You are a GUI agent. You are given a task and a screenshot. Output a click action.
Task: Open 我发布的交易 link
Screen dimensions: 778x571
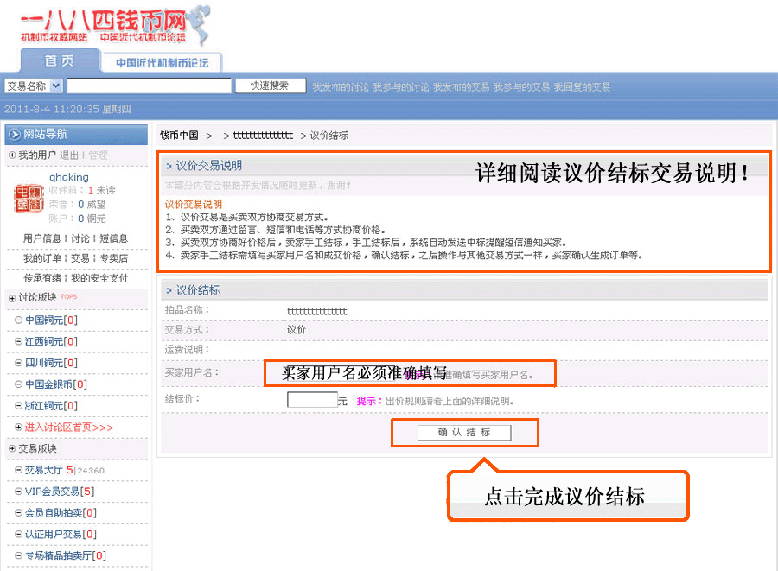tap(461, 87)
